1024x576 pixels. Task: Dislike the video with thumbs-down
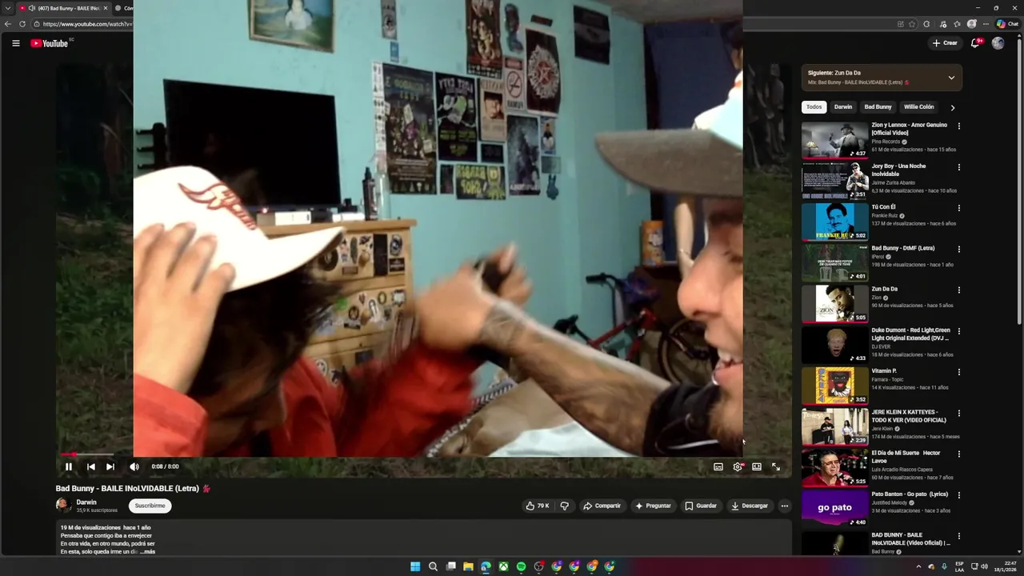tap(565, 506)
